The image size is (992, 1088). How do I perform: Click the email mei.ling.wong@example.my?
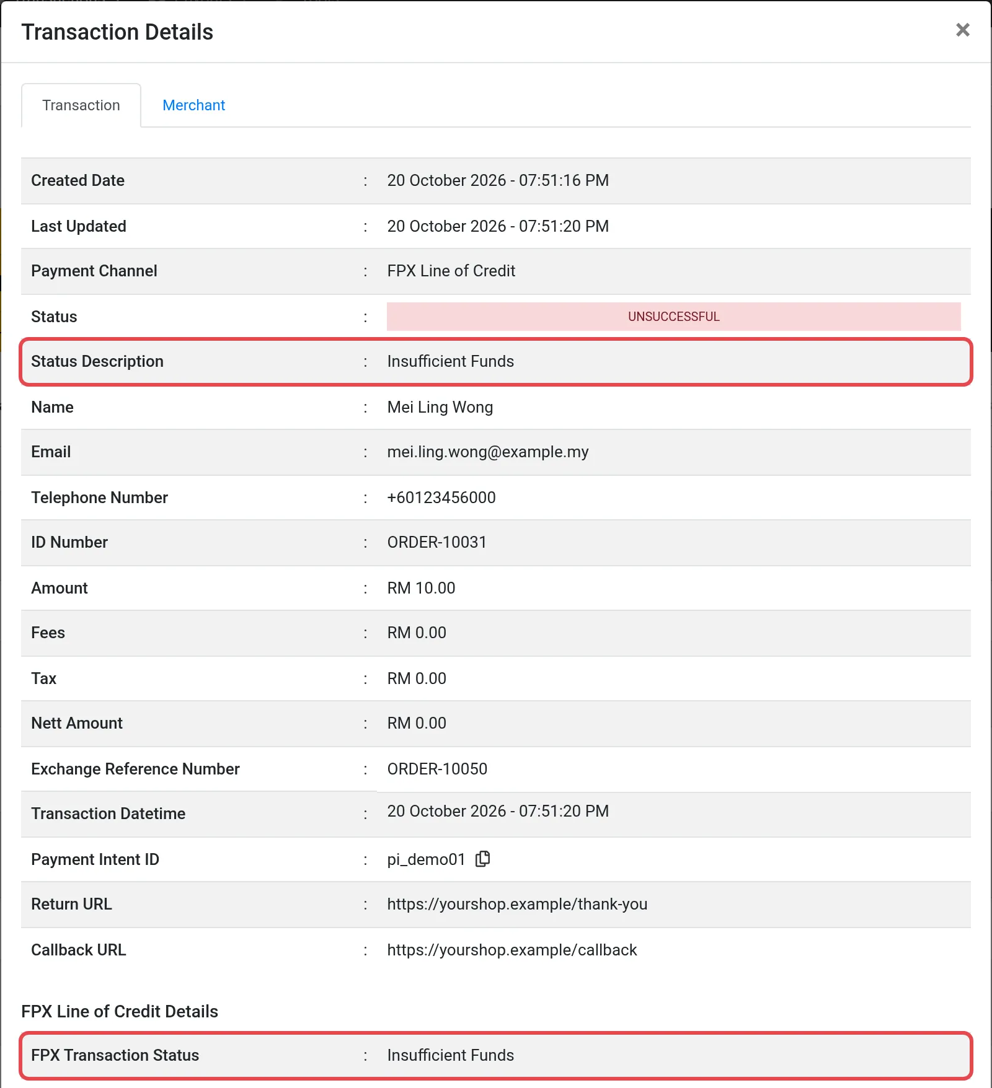point(488,452)
